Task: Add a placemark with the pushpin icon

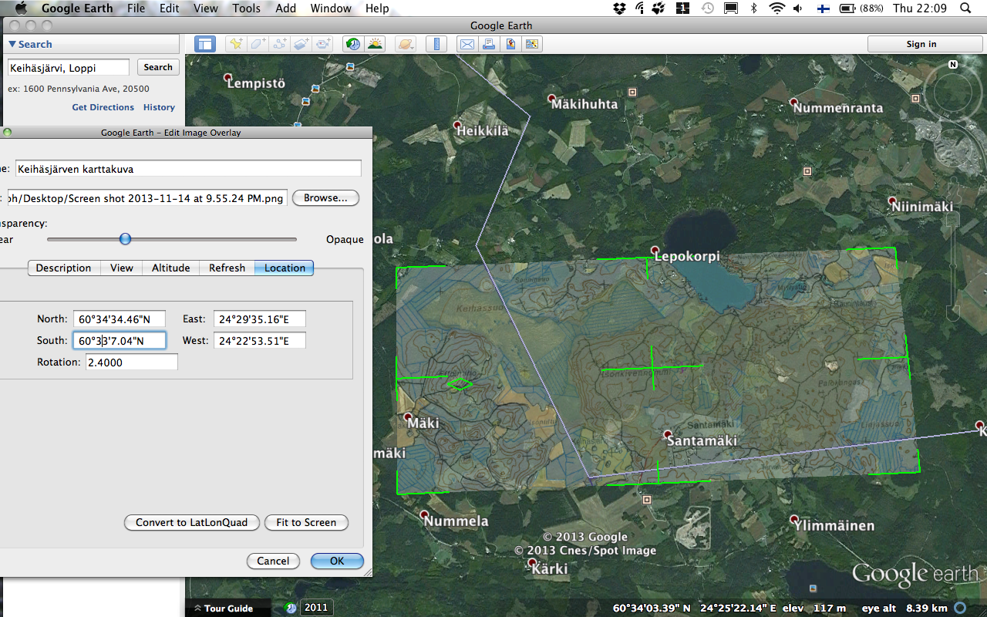Action: [x=236, y=44]
